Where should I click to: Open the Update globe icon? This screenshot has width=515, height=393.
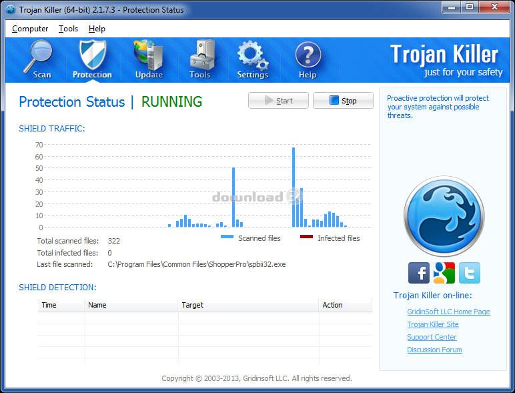[149, 59]
